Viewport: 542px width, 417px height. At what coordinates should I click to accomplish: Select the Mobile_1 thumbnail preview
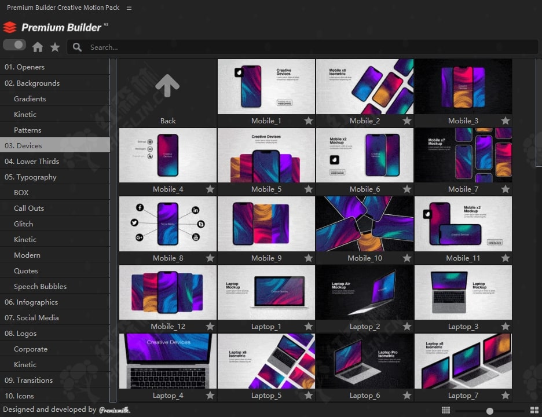[266, 86]
